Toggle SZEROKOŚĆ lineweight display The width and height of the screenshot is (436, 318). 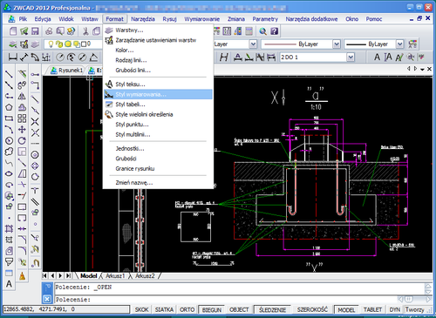pos(312,310)
